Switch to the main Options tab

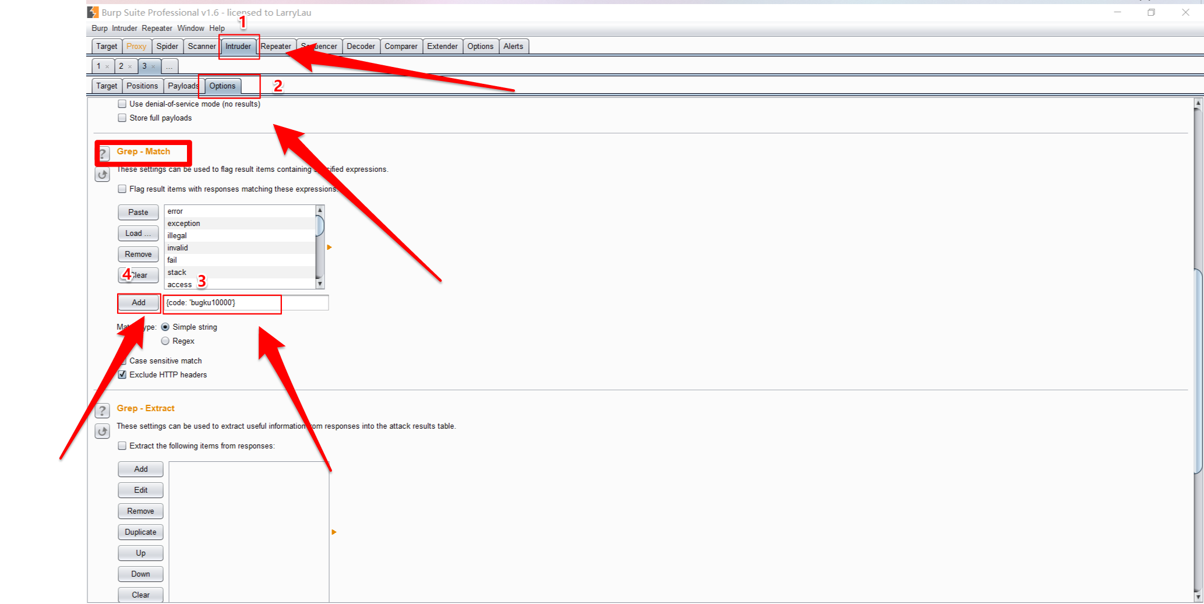(480, 47)
